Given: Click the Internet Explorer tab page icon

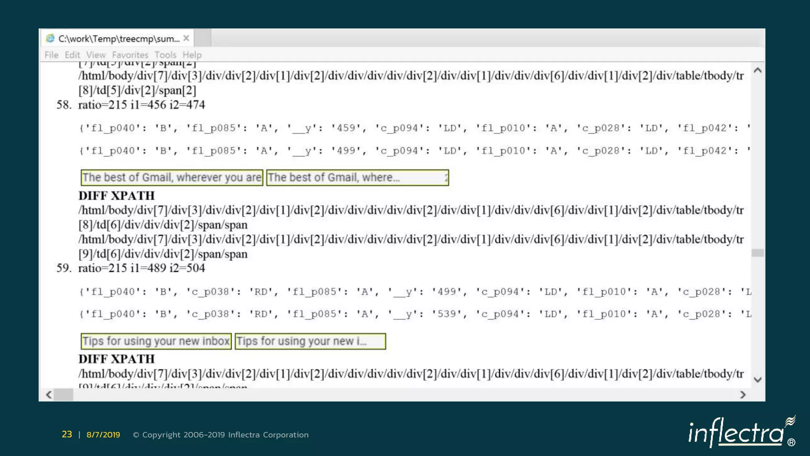Looking at the screenshot, I should click(50, 38).
